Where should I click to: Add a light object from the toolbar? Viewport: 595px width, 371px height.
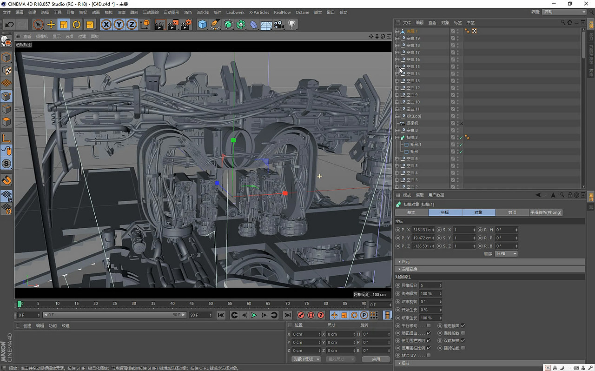292,25
